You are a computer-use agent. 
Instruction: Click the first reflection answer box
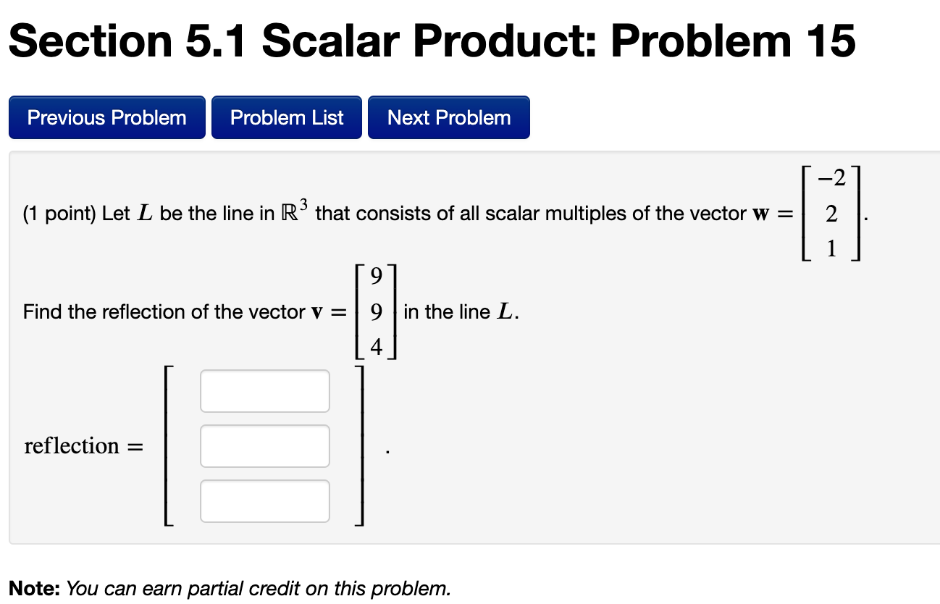click(x=264, y=390)
